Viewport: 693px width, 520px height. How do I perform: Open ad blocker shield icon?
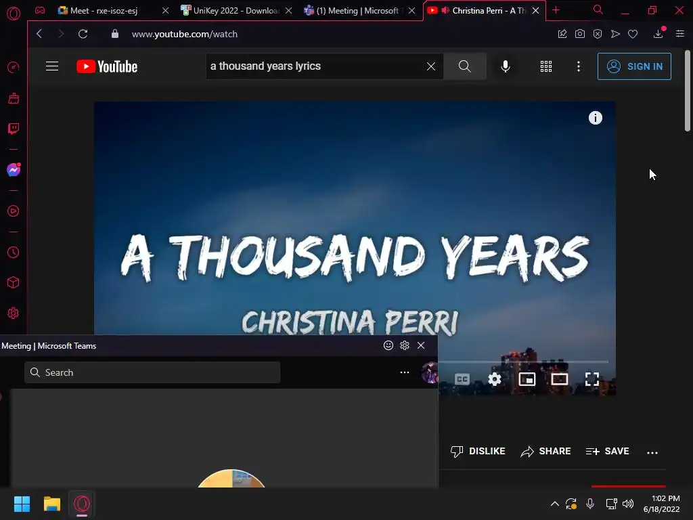(x=598, y=34)
